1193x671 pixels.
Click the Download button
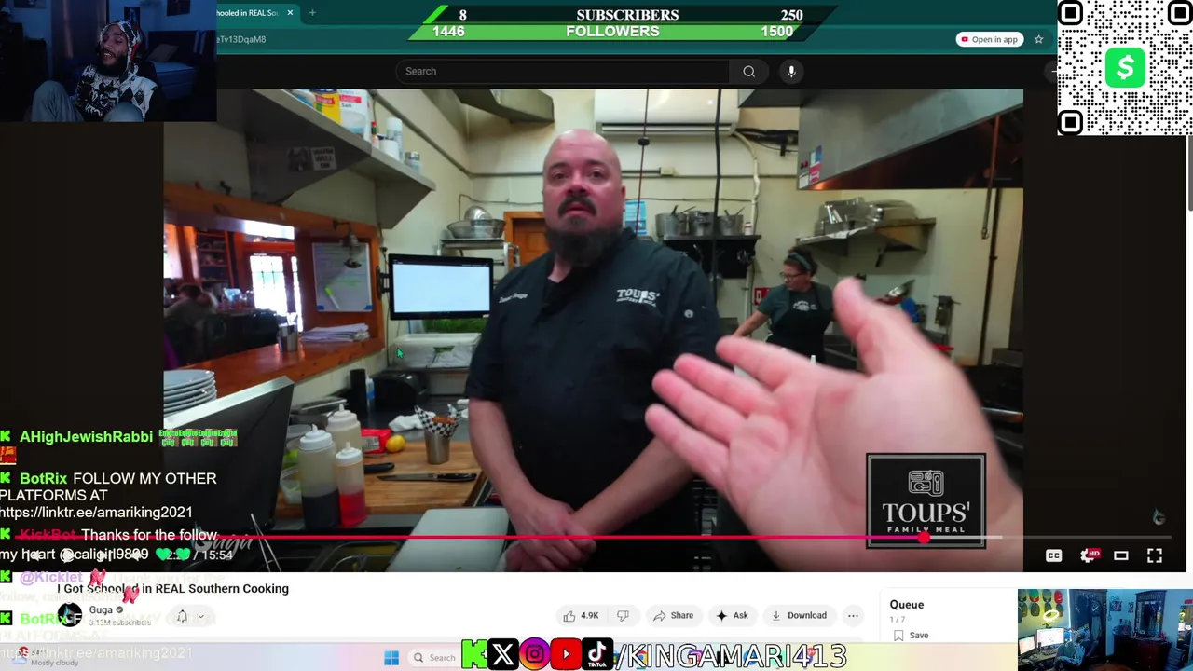coord(799,615)
